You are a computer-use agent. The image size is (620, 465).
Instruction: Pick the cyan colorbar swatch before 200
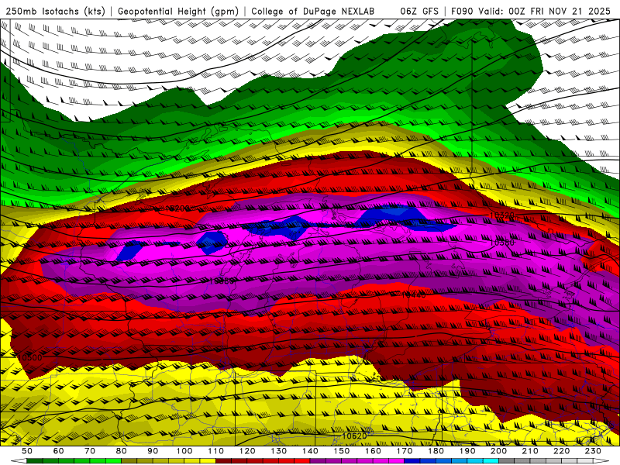pyautogui.click(x=491, y=461)
